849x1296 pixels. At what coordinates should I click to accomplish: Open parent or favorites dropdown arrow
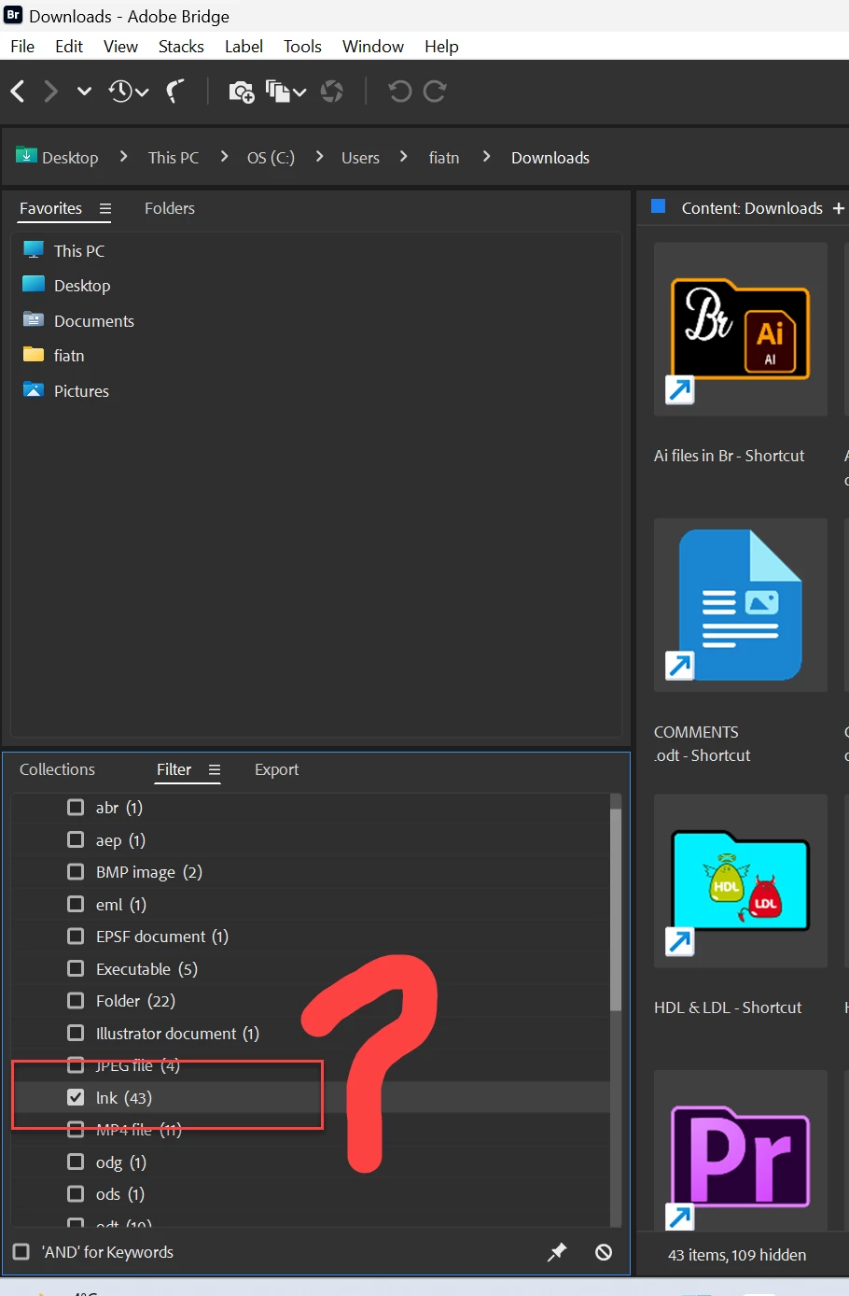click(x=84, y=91)
